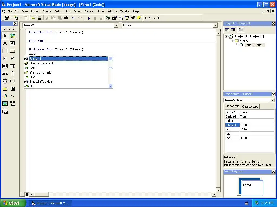The width and height of the screenshot is (277, 207).
Task: Open the Add-Ins menu
Action: [x=112, y=11]
